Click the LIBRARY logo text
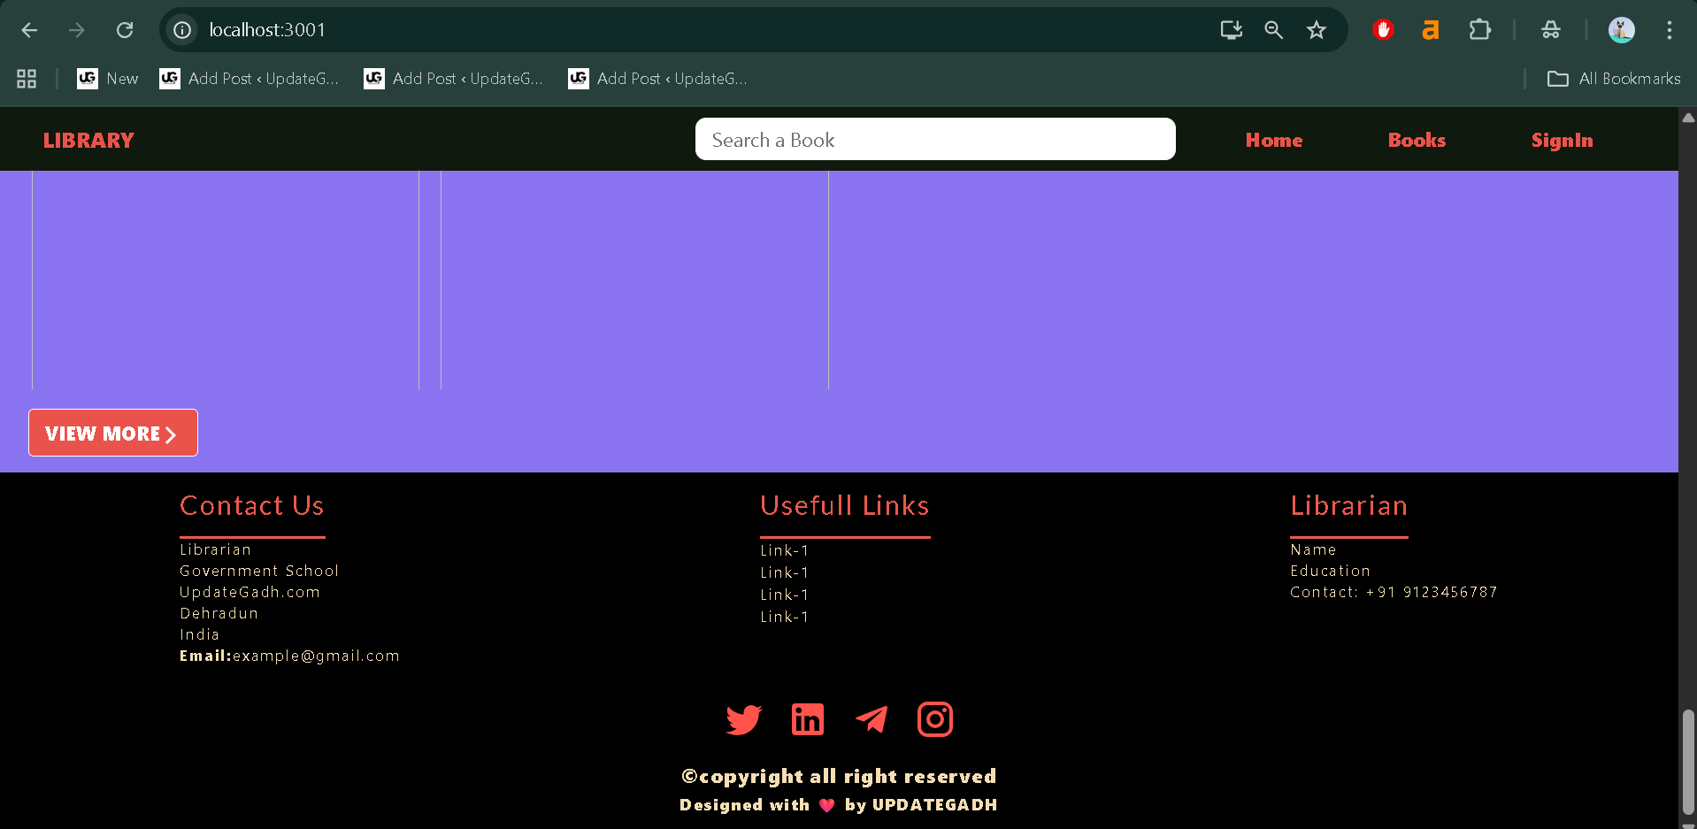 (x=88, y=141)
